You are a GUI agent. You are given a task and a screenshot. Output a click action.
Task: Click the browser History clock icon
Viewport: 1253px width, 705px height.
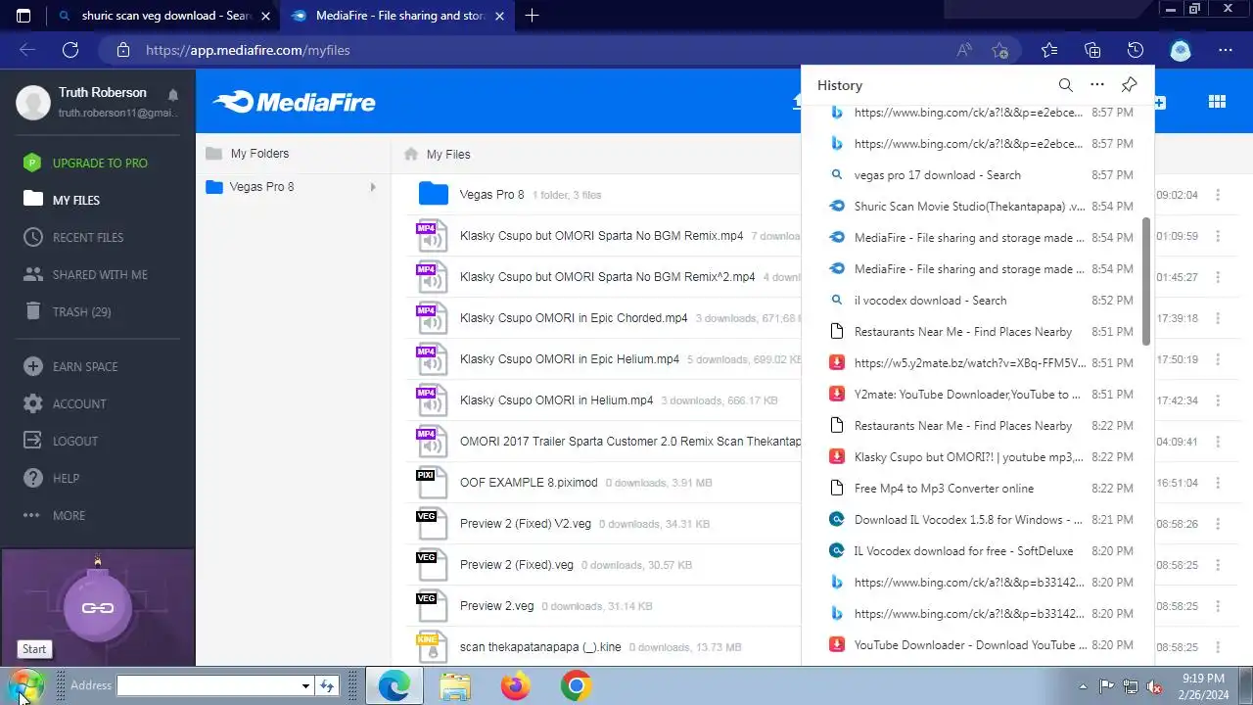1136,50
